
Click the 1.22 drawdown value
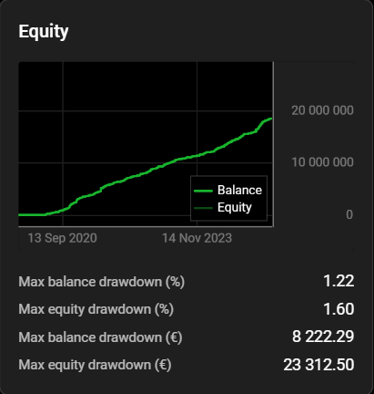click(339, 281)
